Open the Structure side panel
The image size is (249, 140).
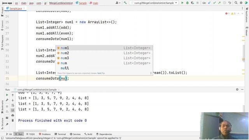click(2, 124)
